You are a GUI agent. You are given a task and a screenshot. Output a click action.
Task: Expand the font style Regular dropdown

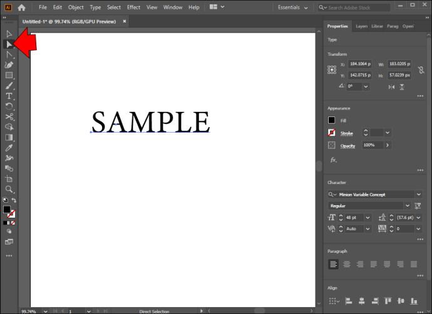[407, 206]
